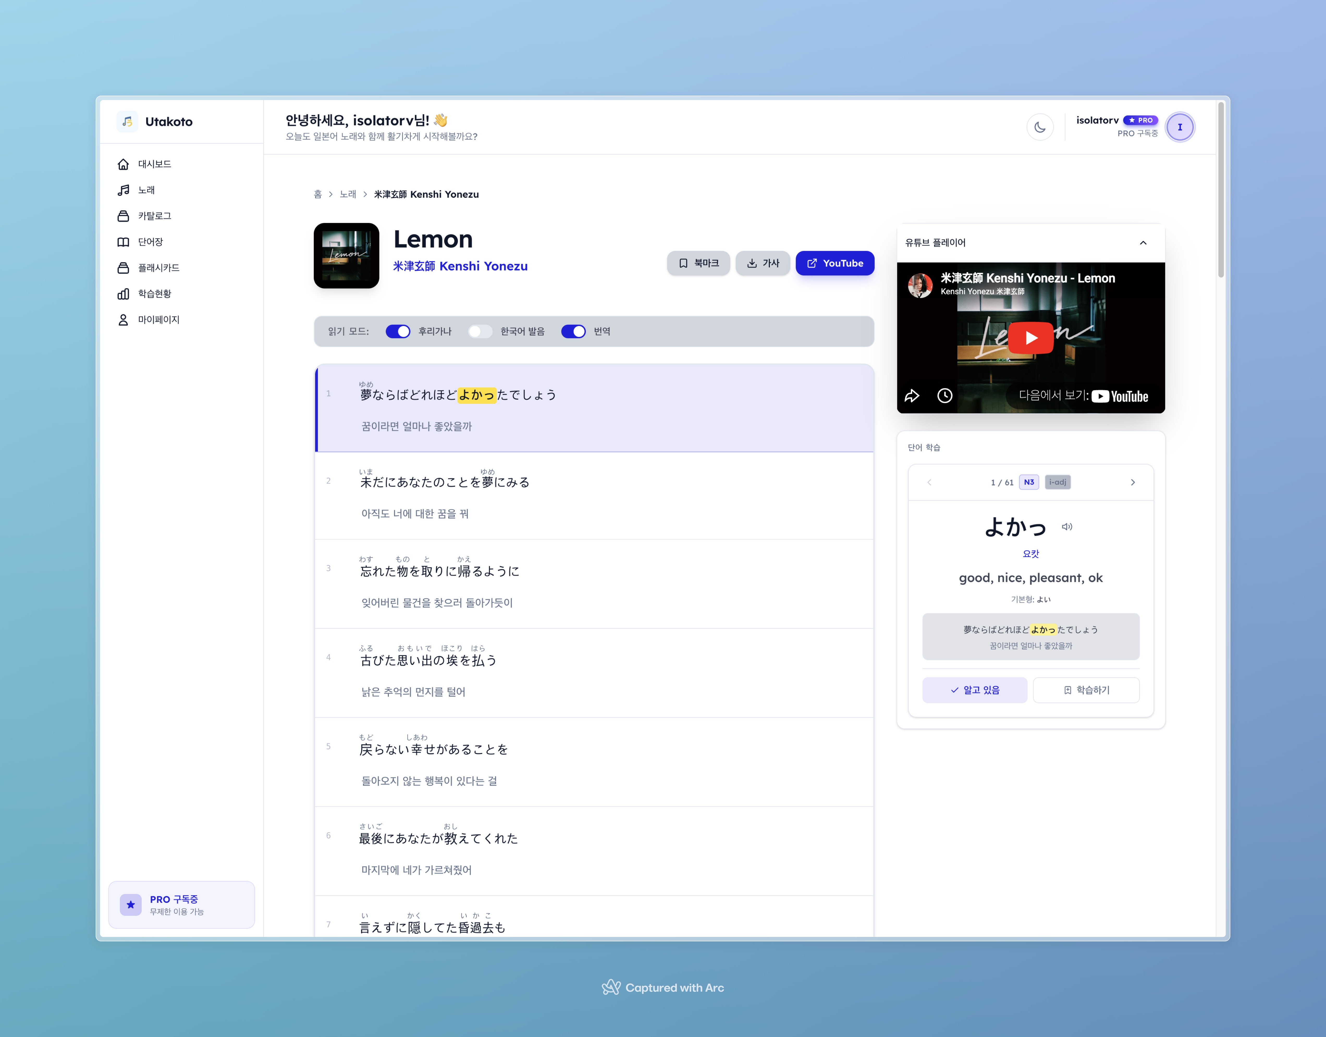Click the video share arrow icon
Screen dimensions: 1326x1037
point(912,396)
